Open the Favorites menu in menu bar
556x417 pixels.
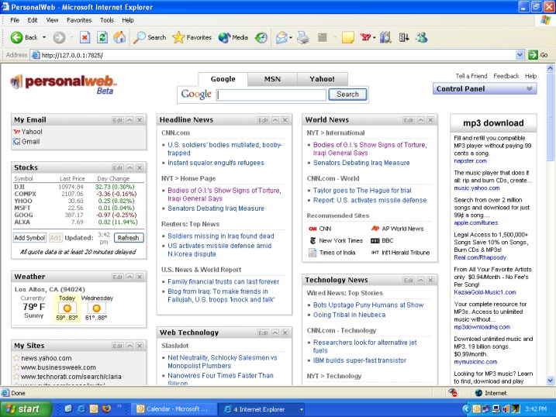click(x=79, y=20)
